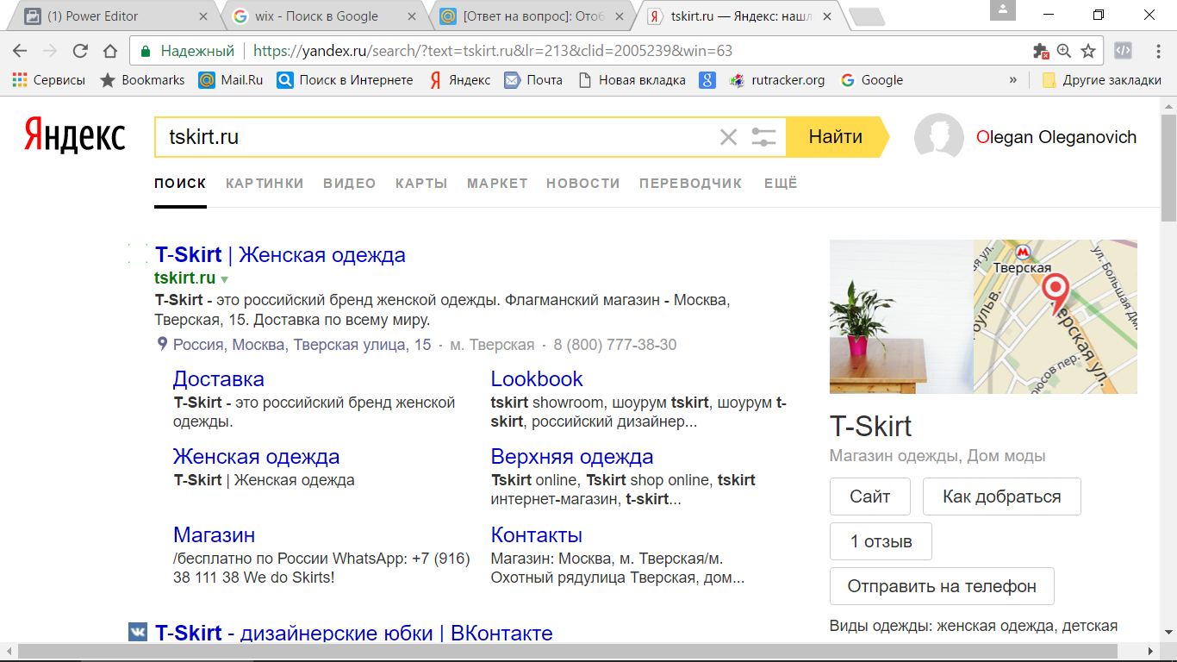Open the Mail.Ru bookmark
Image resolution: width=1177 pixels, height=662 pixels.
coord(230,80)
